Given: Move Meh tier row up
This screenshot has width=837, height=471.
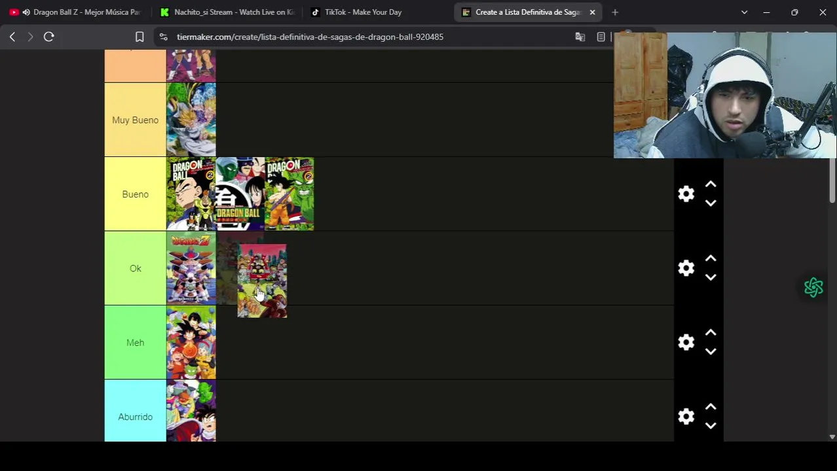Looking at the screenshot, I should coord(711,334).
